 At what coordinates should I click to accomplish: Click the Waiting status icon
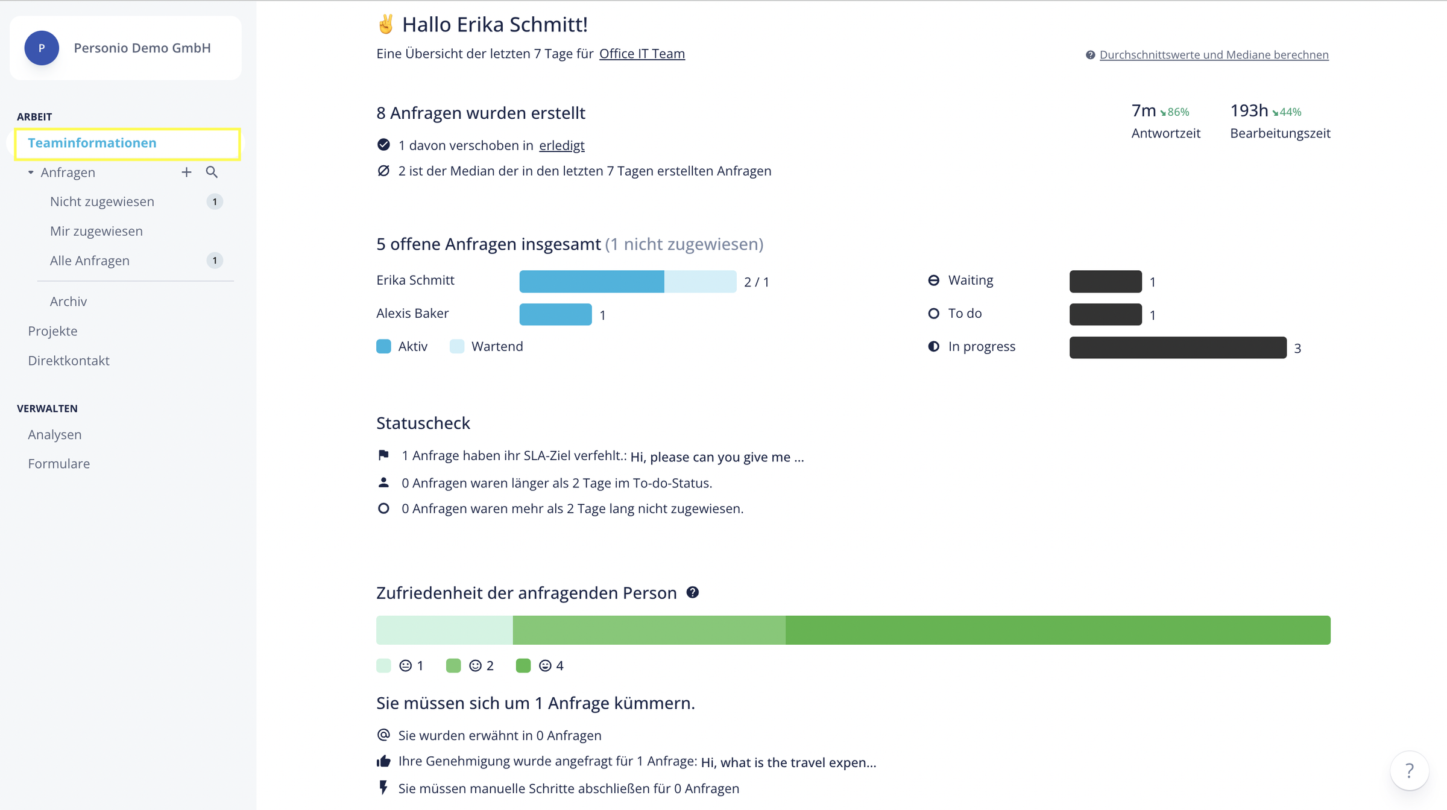(933, 280)
